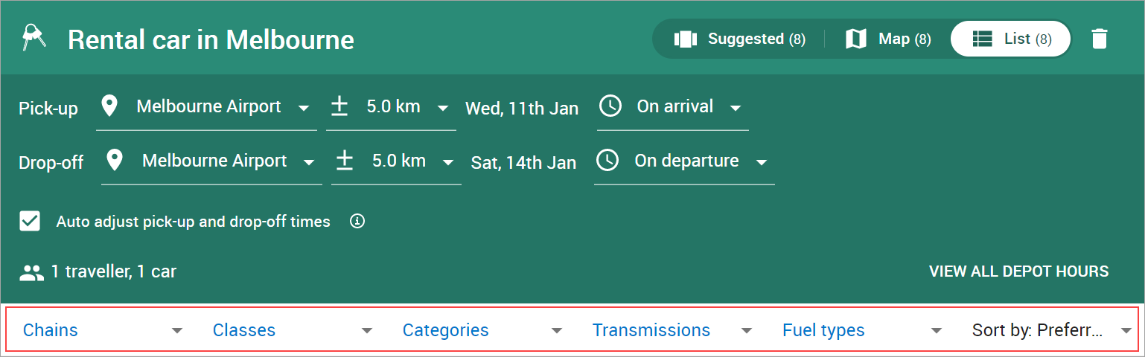
Task: Expand the drop-off 5.0 km radius dropdown
Action: pyautogui.click(x=396, y=162)
